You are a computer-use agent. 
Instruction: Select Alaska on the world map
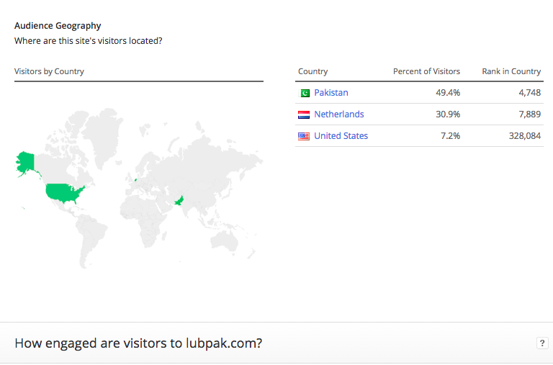point(25,162)
